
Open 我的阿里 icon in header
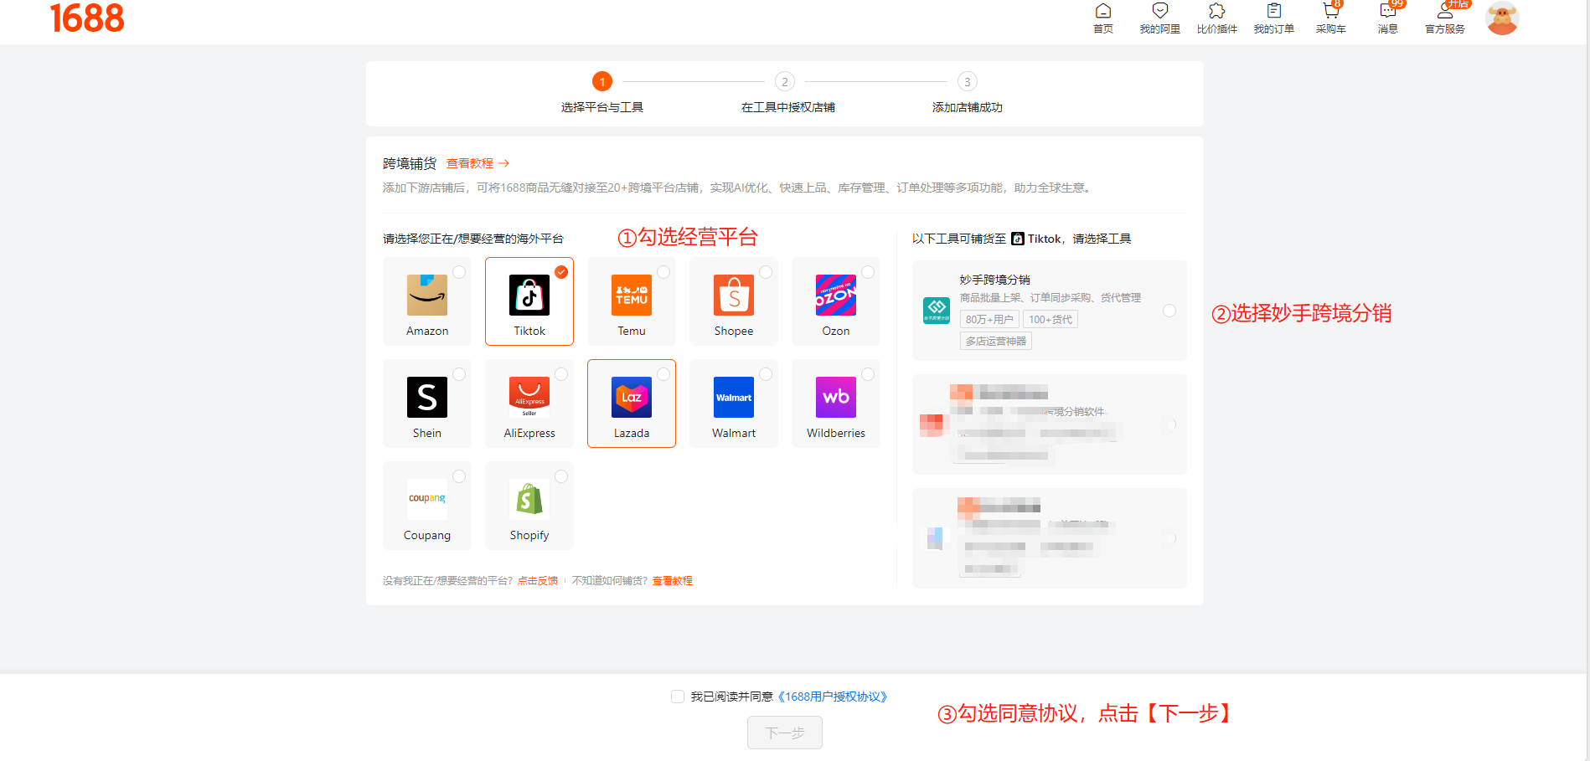pos(1160,11)
